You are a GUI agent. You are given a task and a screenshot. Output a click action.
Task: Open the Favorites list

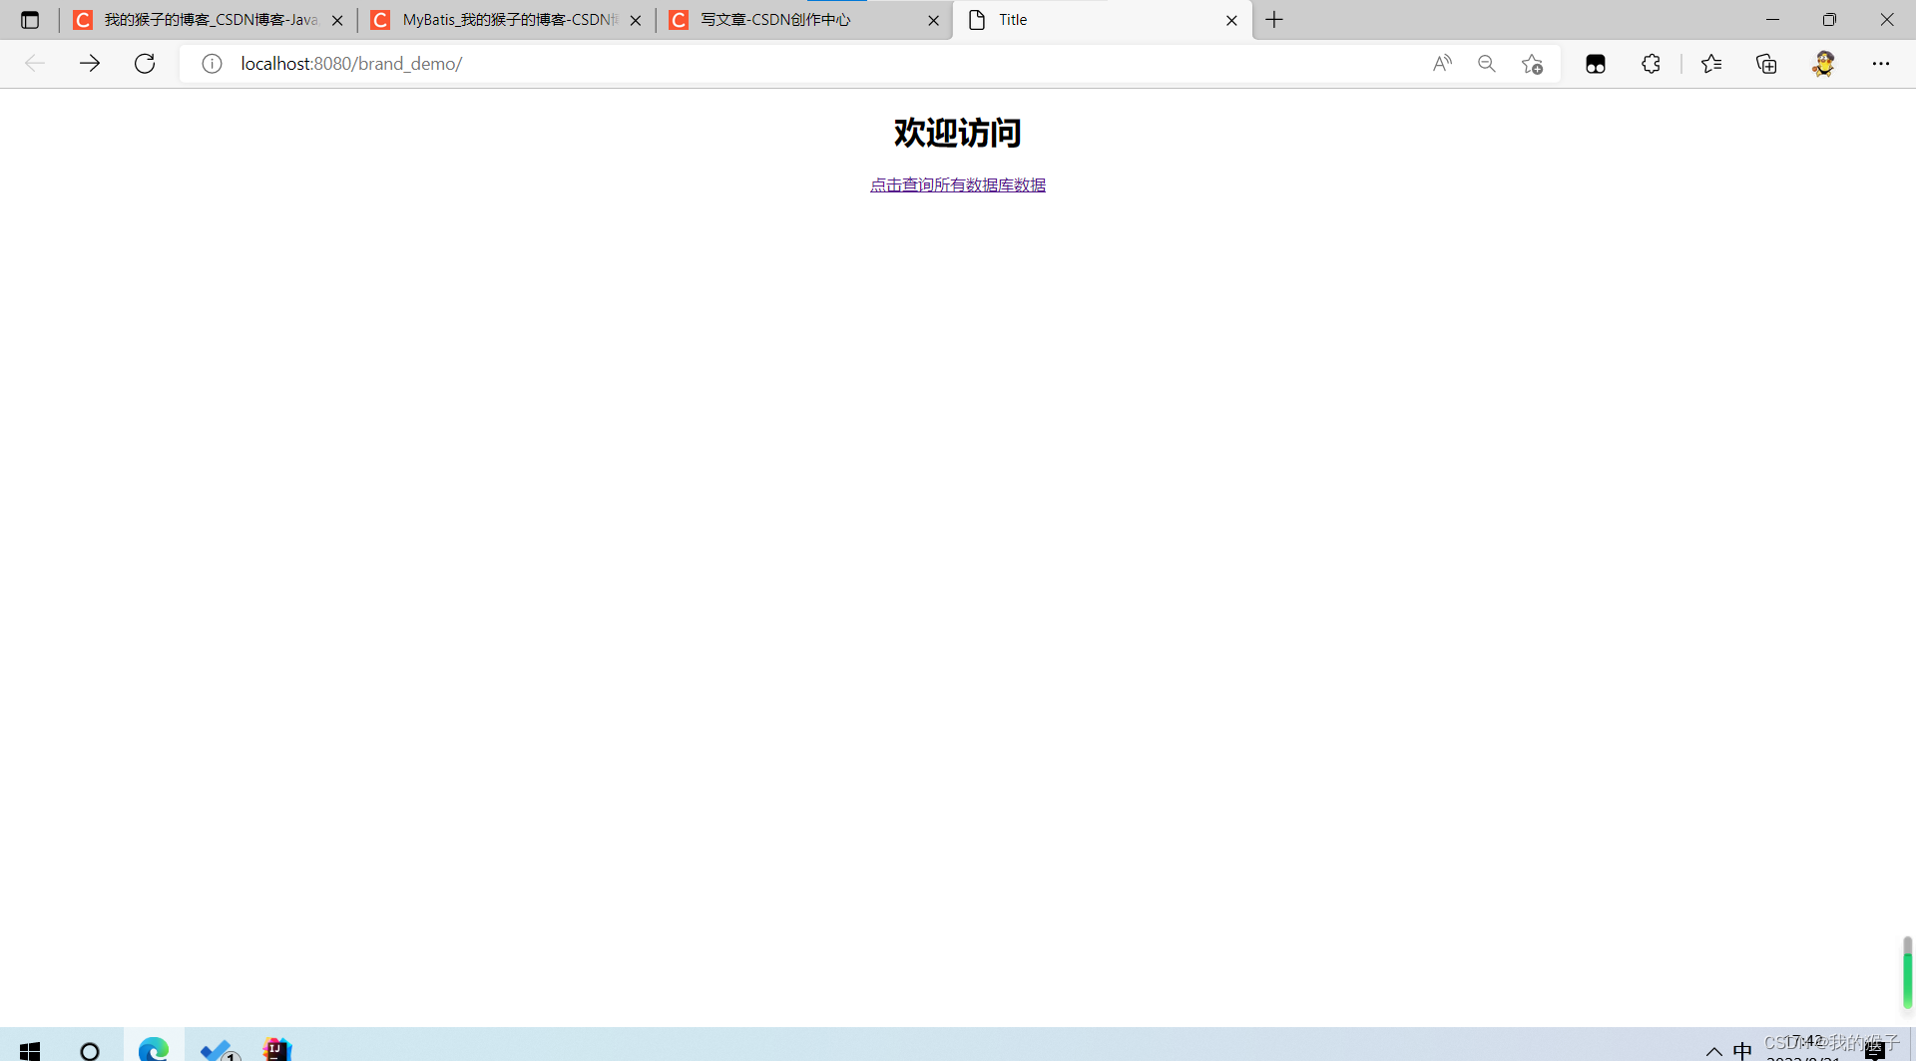1711,64
